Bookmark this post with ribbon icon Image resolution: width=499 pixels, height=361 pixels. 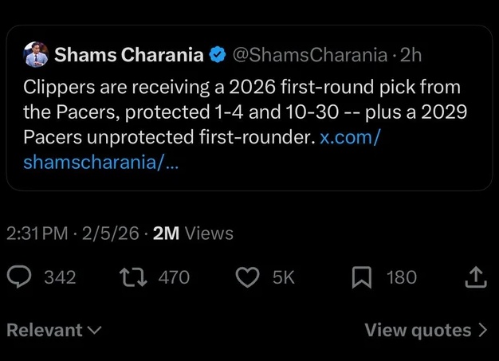point(362,277)
